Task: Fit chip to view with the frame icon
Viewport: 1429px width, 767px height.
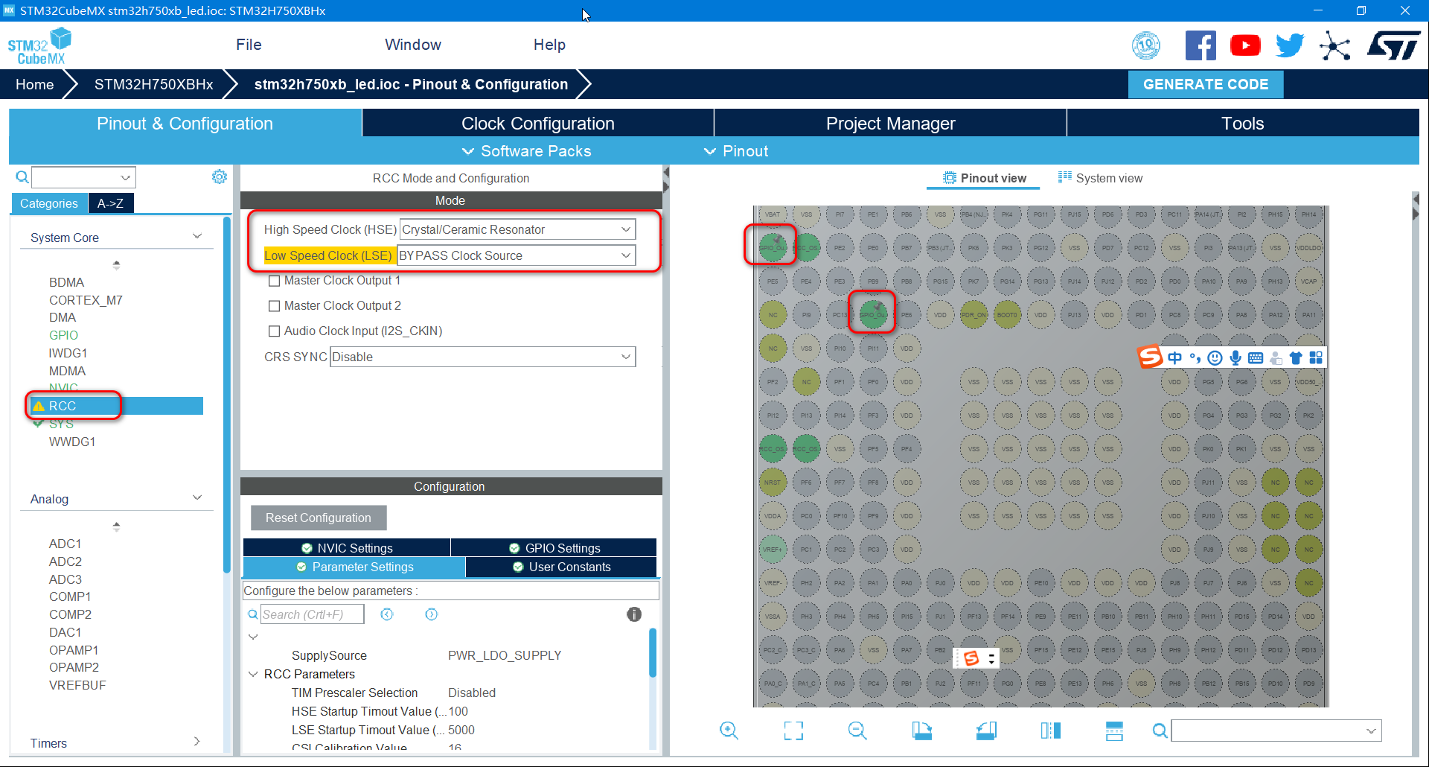Action: [793, 731]
